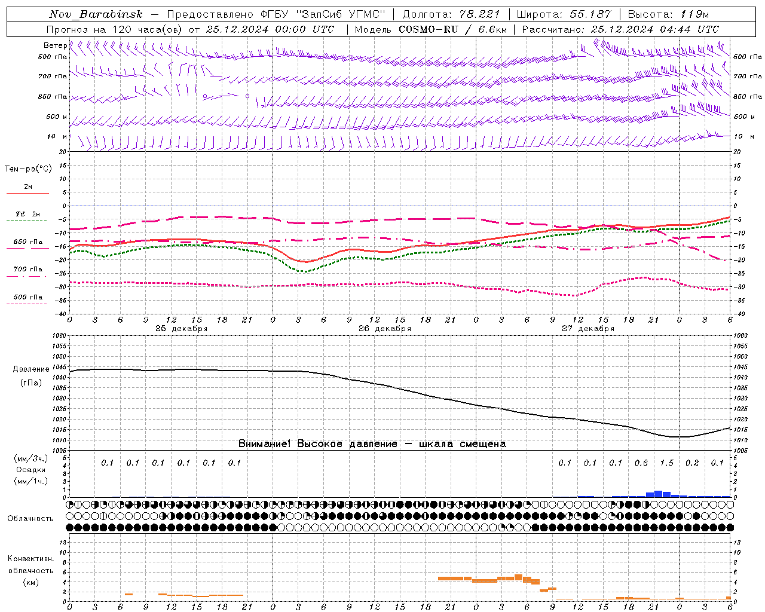
Task: Click the '(км)' convective height units label
Action: click(30, 582)
